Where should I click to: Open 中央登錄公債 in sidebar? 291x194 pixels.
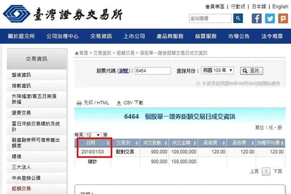[x=37, y=178]
